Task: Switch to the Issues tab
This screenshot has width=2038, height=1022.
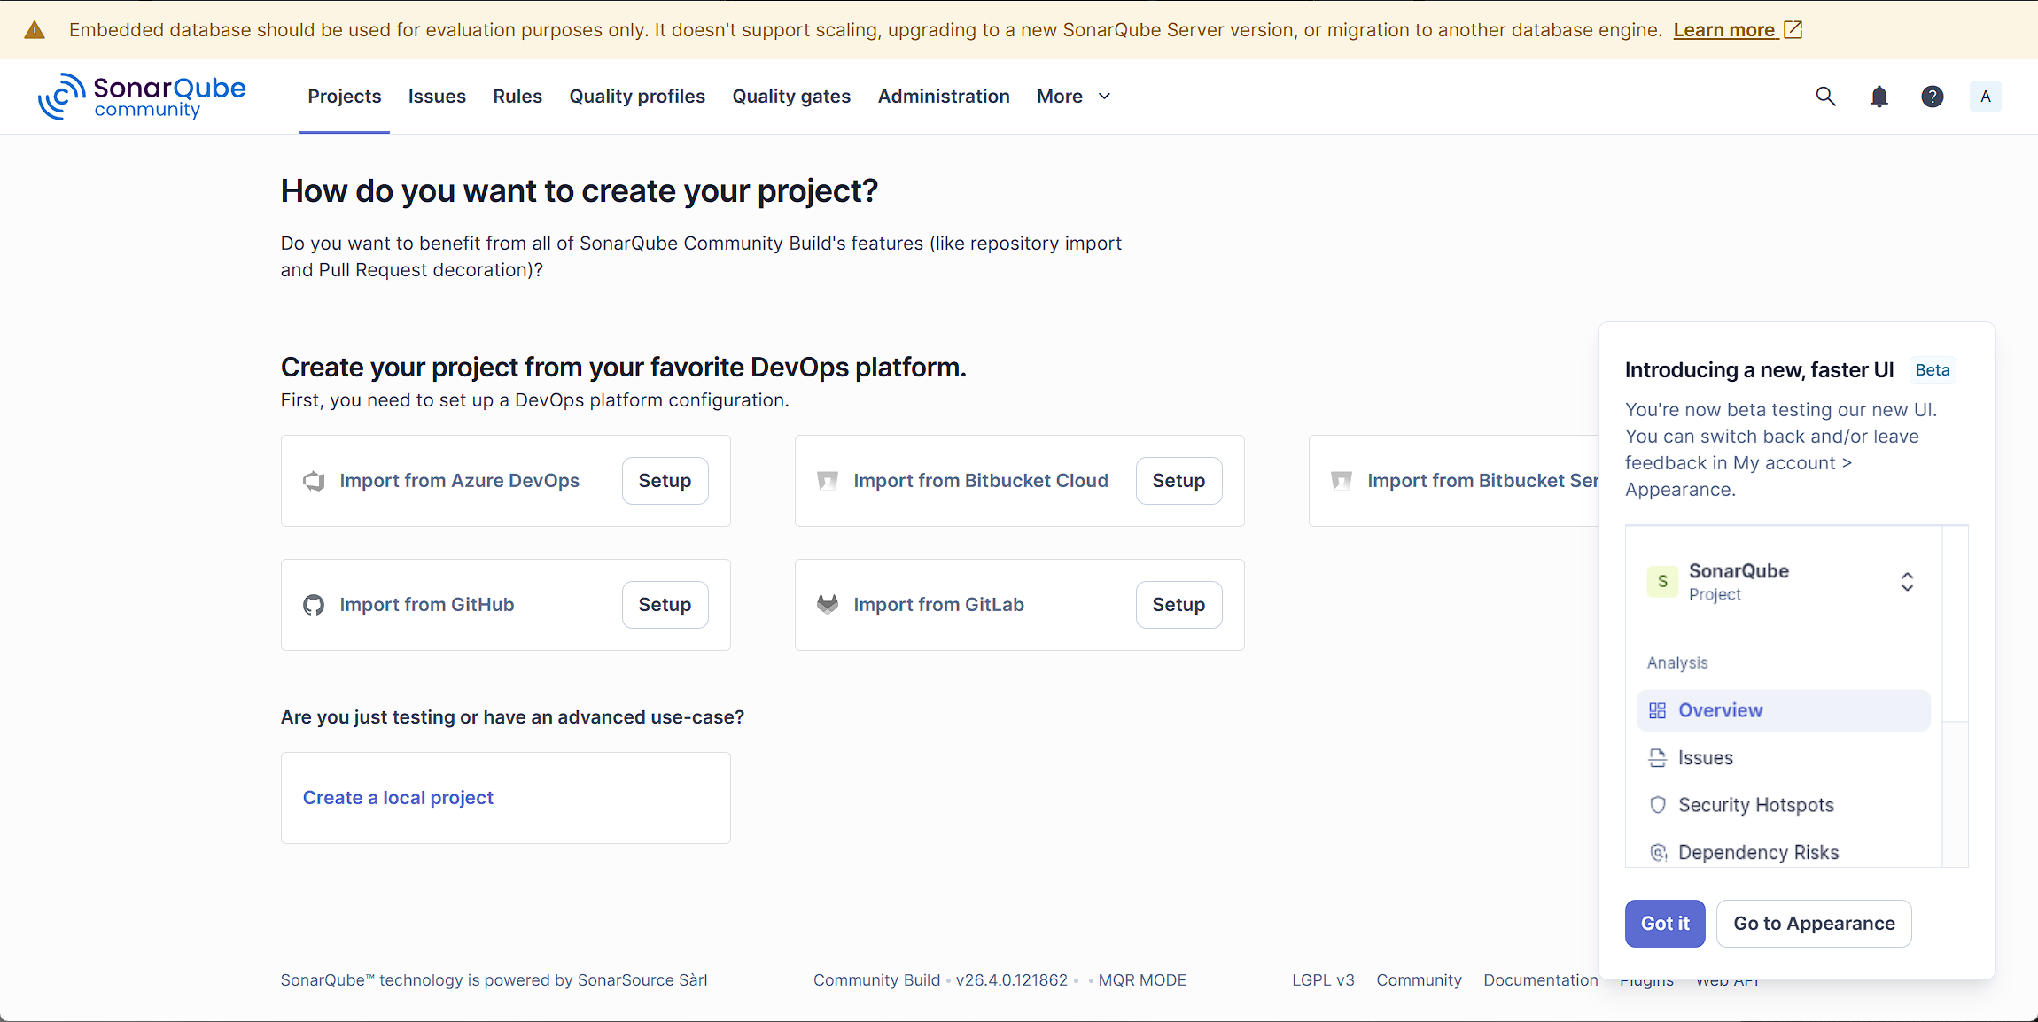Action: click(437, 97)
